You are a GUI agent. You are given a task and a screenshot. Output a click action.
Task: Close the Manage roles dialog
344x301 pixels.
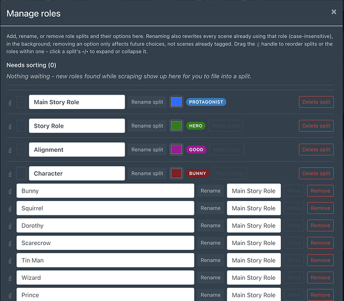pyautogui.click(x=334, y=11)
